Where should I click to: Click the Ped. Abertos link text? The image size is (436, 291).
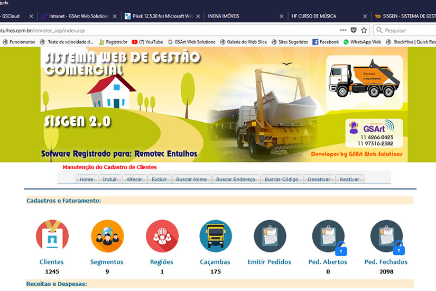pos(328,262)
